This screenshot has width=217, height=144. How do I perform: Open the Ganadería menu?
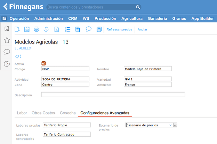(157, 18)
